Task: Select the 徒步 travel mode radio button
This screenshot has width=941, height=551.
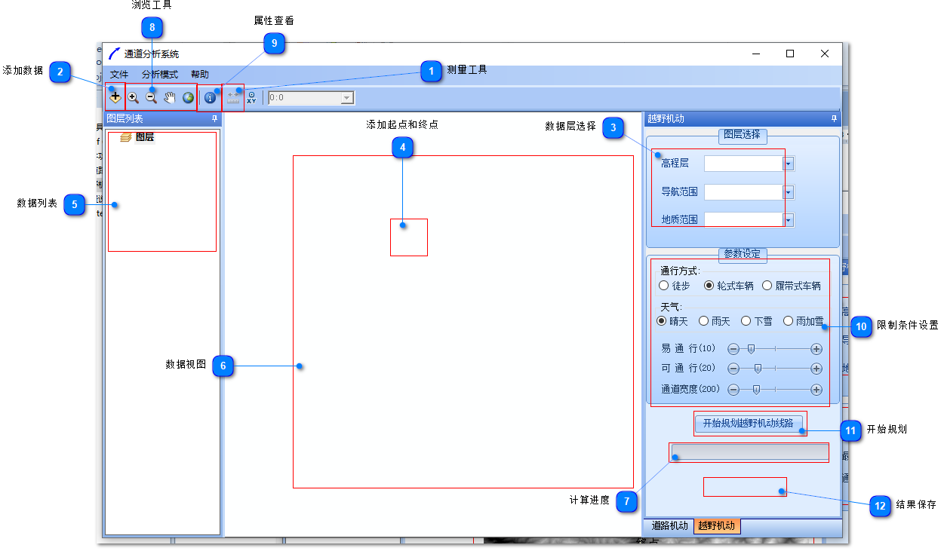Action: [664, 286]
